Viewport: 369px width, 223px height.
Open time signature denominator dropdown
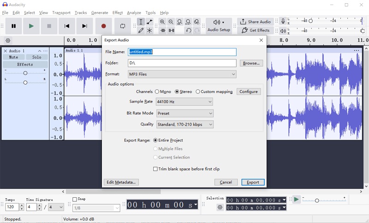coord(56,207)
